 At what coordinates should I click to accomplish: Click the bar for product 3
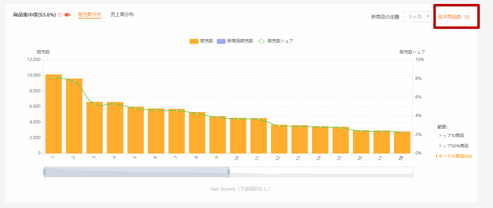click(x=95, y=128)
